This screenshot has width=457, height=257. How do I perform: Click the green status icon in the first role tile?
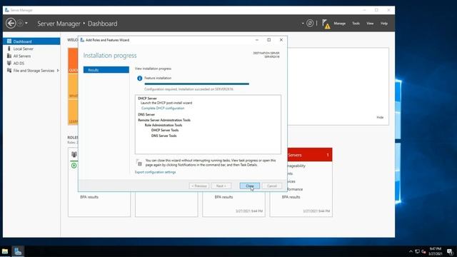click(74, 166)
